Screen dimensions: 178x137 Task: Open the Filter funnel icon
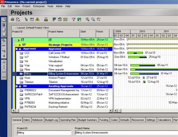74,19
